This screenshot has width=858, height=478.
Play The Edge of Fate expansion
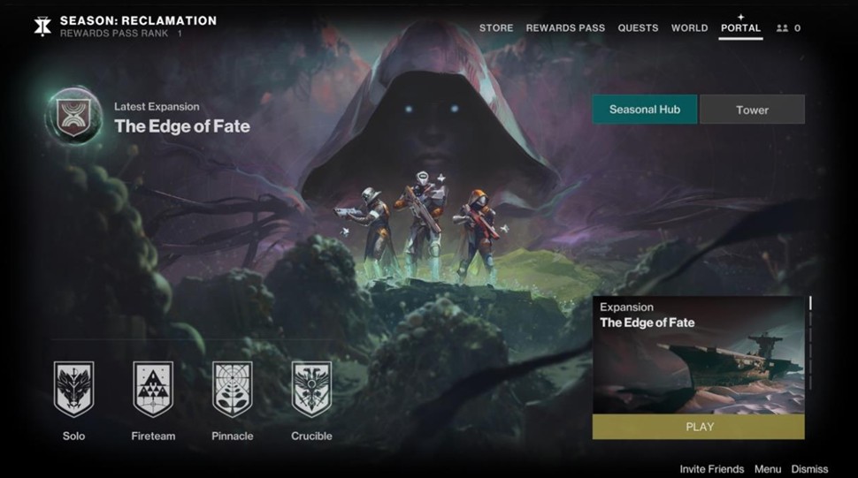point(699,427)
